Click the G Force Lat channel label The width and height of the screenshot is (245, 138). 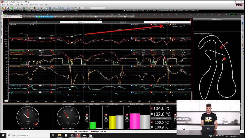point(15,86)
